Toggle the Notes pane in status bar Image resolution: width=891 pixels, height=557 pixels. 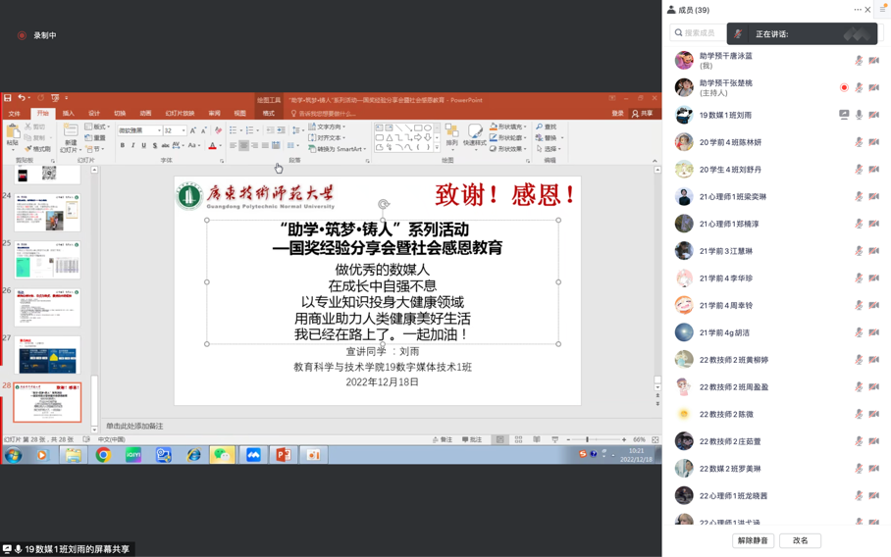(443, 440)
